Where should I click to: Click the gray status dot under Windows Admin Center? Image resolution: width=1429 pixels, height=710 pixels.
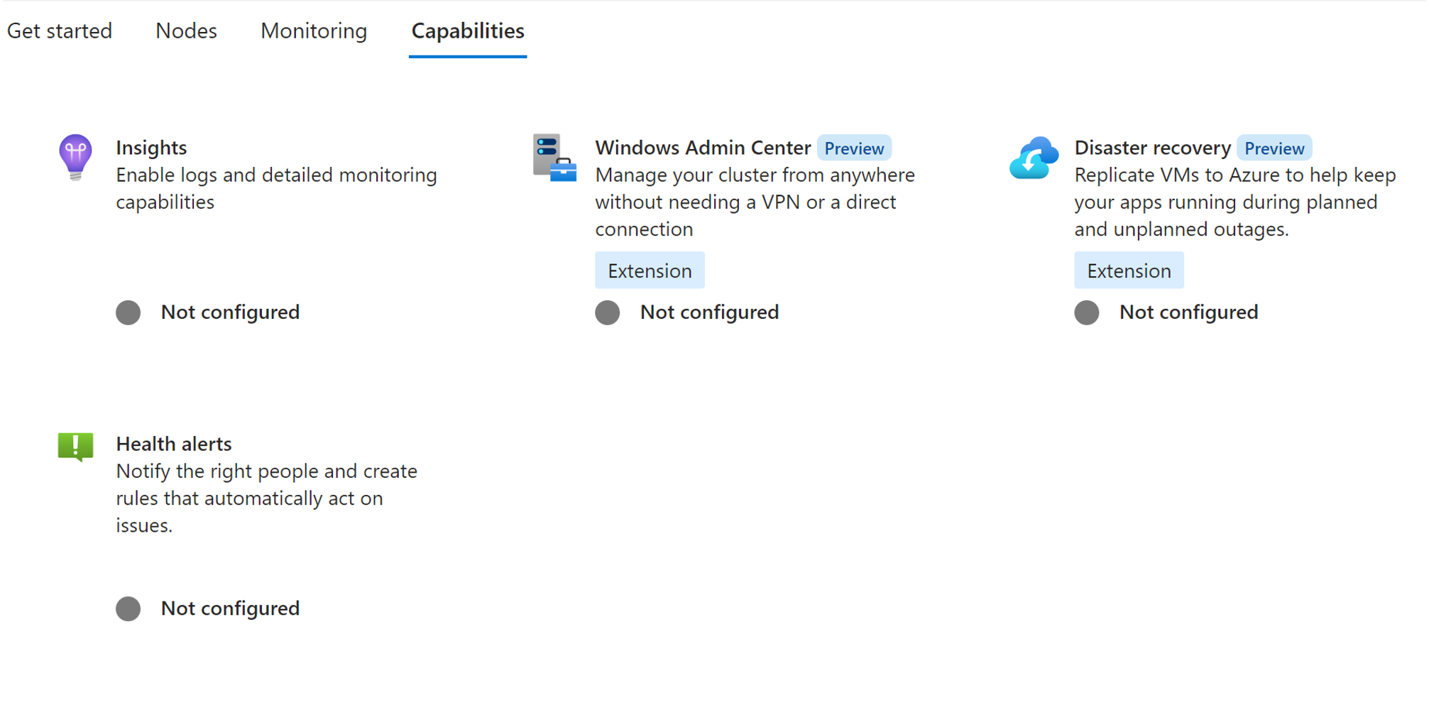pyautogui.click(x=608, y=312)
